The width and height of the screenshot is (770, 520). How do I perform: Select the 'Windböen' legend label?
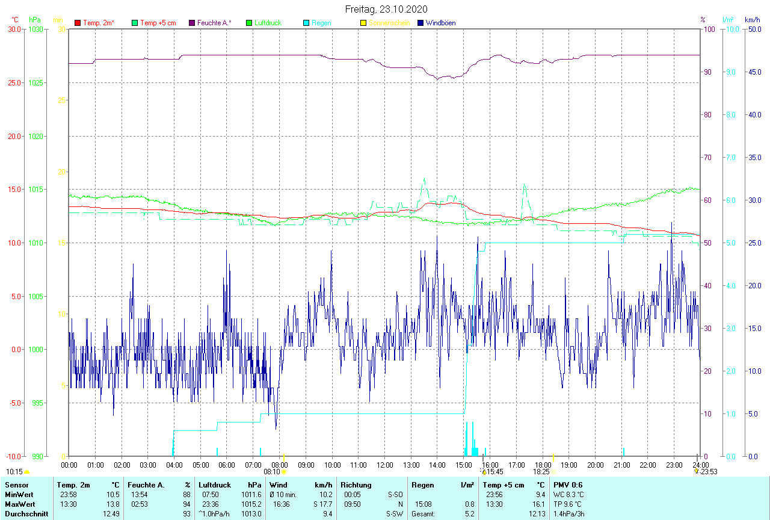pyautogui.click(x=440, y=23)
